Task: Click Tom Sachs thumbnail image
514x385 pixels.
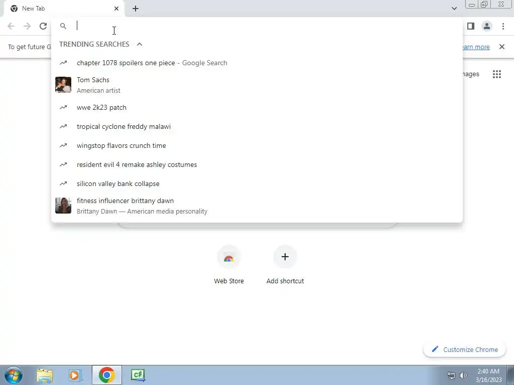Action: (x=63, y=85)
